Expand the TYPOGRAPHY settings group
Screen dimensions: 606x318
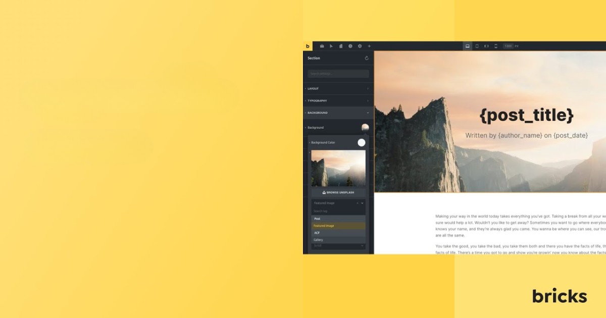(337, 100)
